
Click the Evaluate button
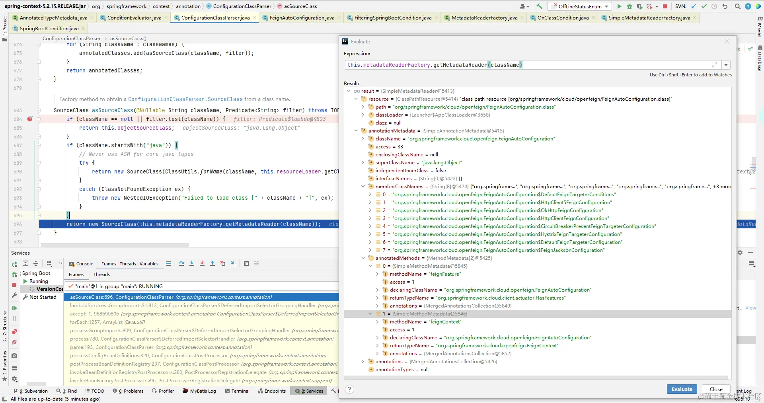(682, 389)
